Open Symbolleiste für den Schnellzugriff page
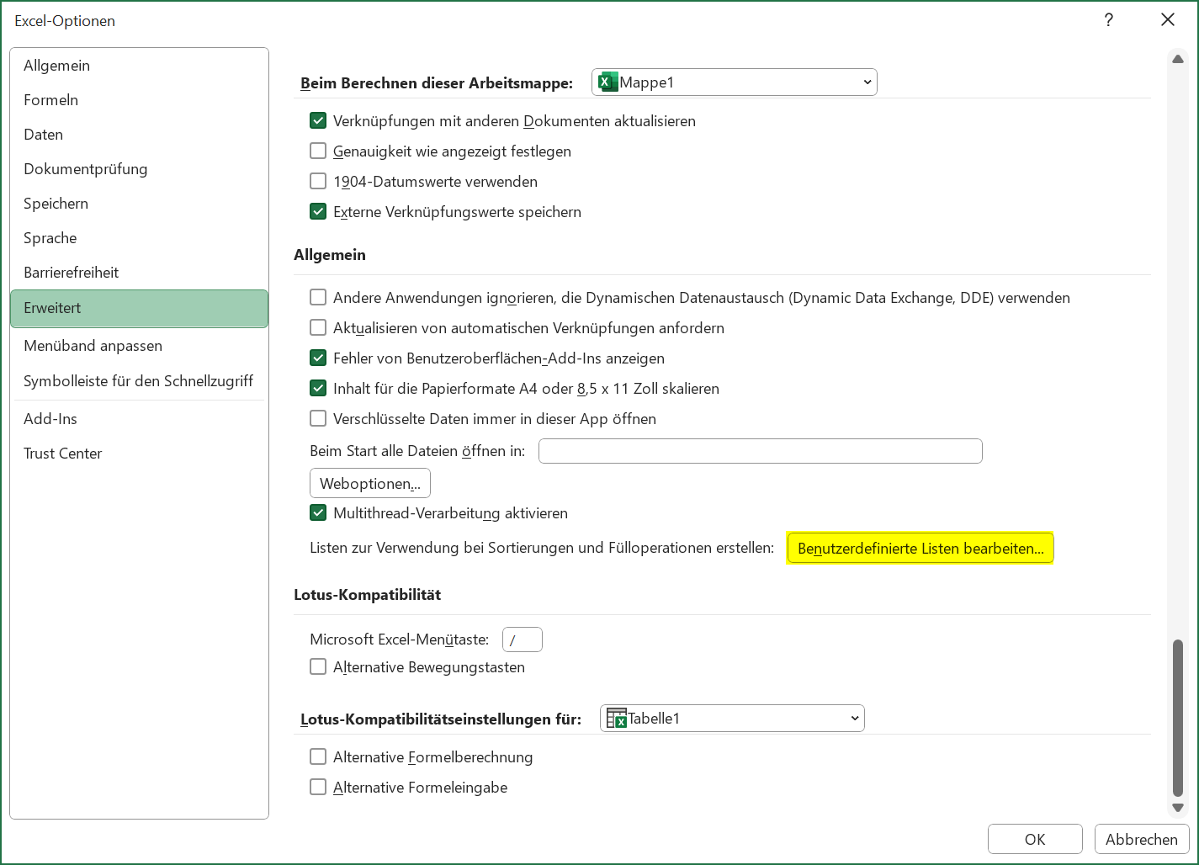The width and height of the screenshot is (1199, 865). [139, 380]
